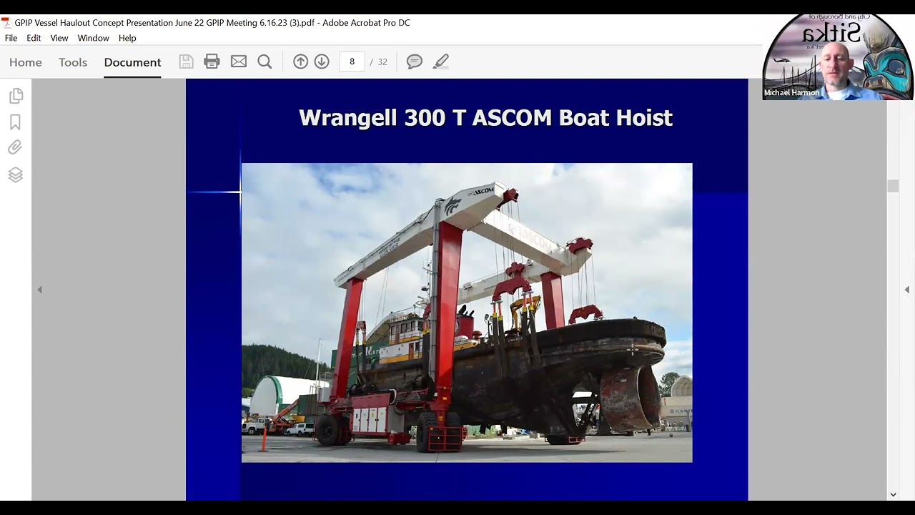The height and width of the screenshot is (515, 915).
Task: Select the Highlight text pen tool
Action: [x=441, y=62]
